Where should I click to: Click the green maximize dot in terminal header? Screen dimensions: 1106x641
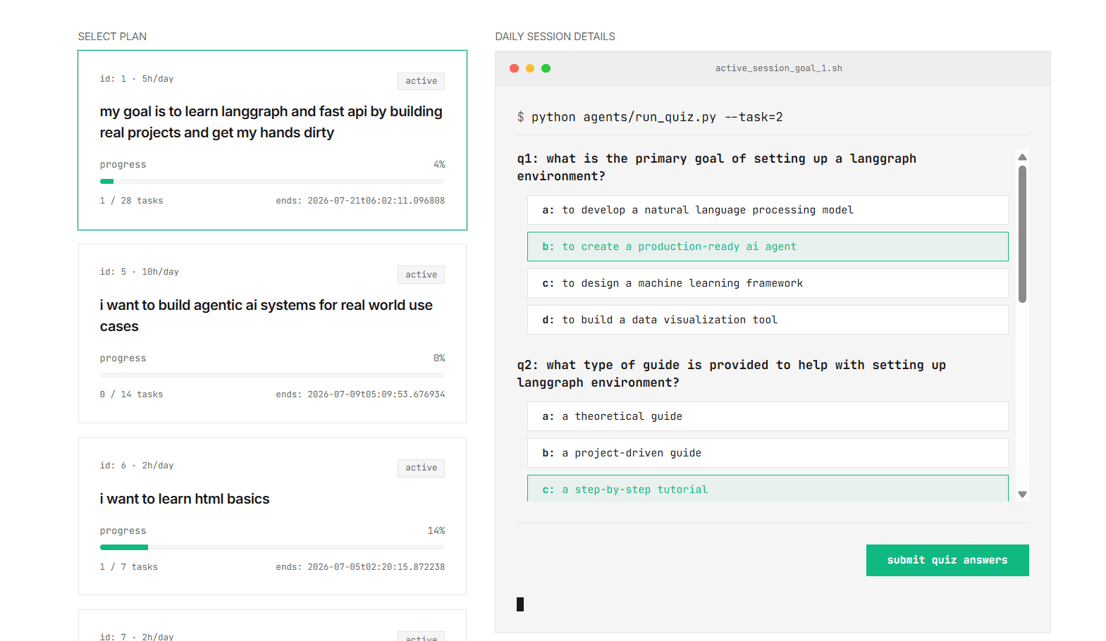(x=546, y=68)
